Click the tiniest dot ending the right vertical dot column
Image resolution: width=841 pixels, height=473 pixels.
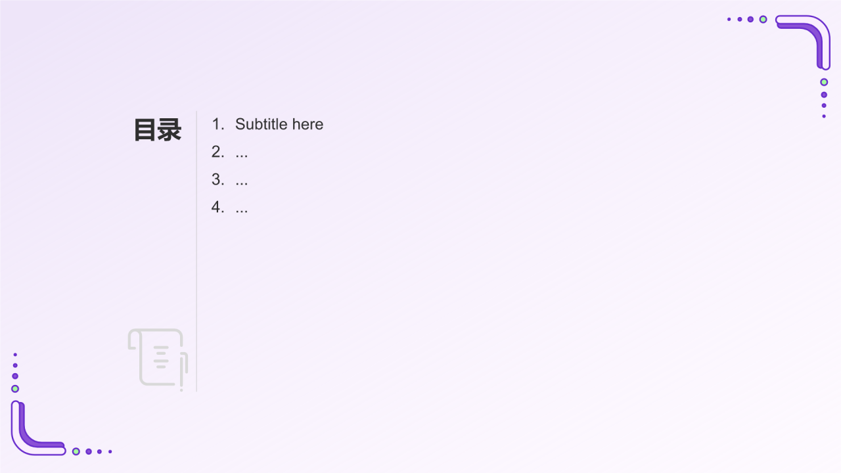(x=824, y=116)
